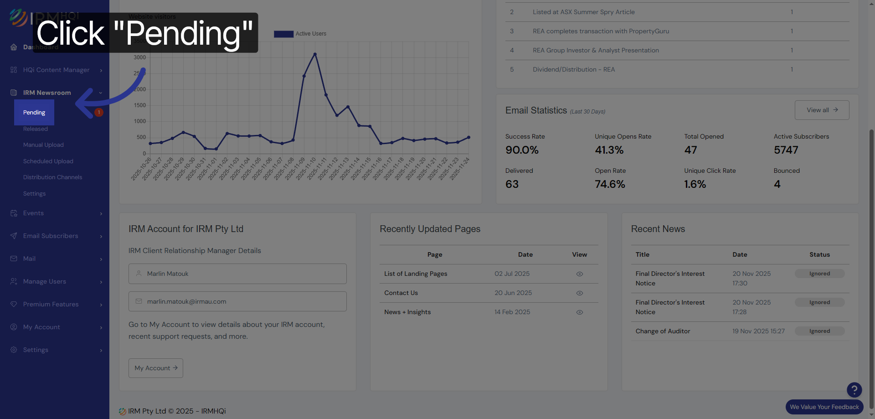875x419 pixels.
Task: Click the Premium Features diamond icon
Action: (x=14, y=304)
